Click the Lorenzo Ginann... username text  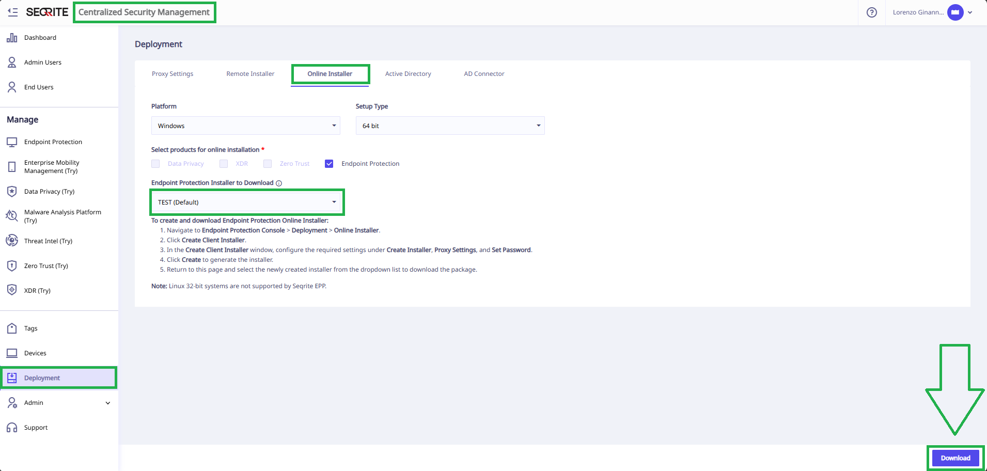tap(918, 12)
